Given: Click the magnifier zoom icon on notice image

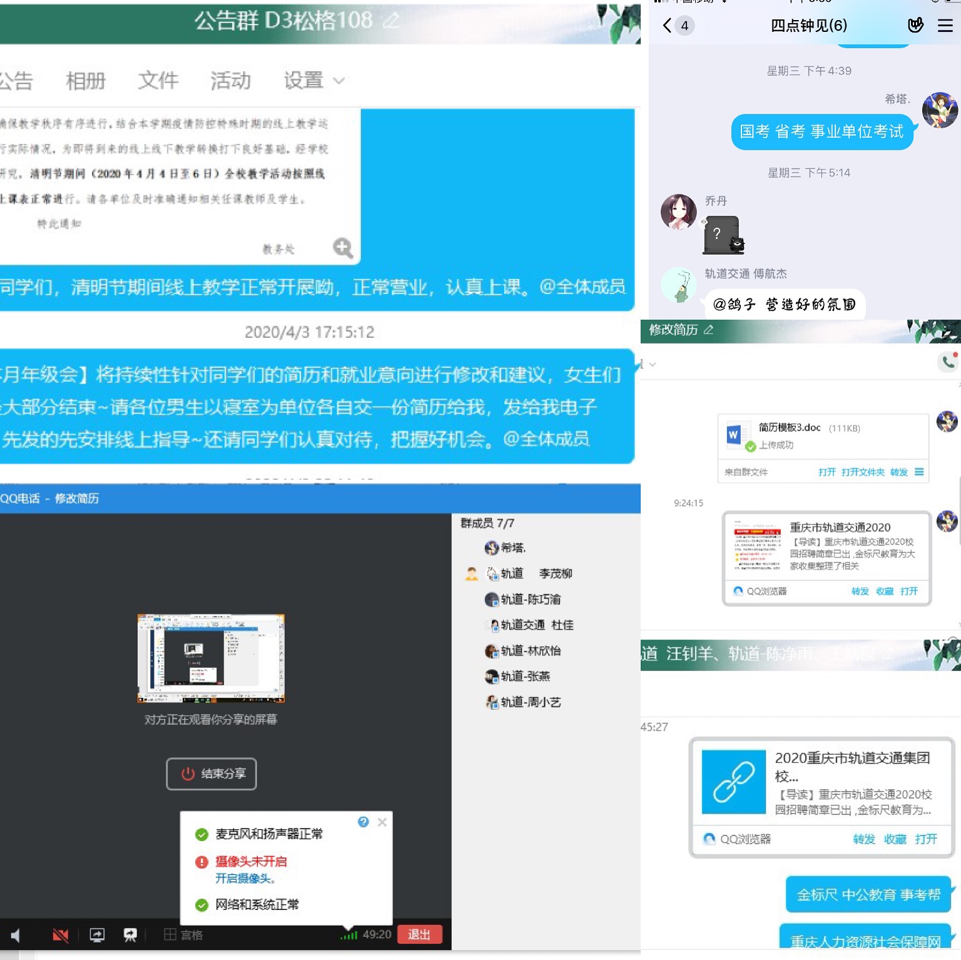Looking at the screenshot, I should tap(342, 248).
